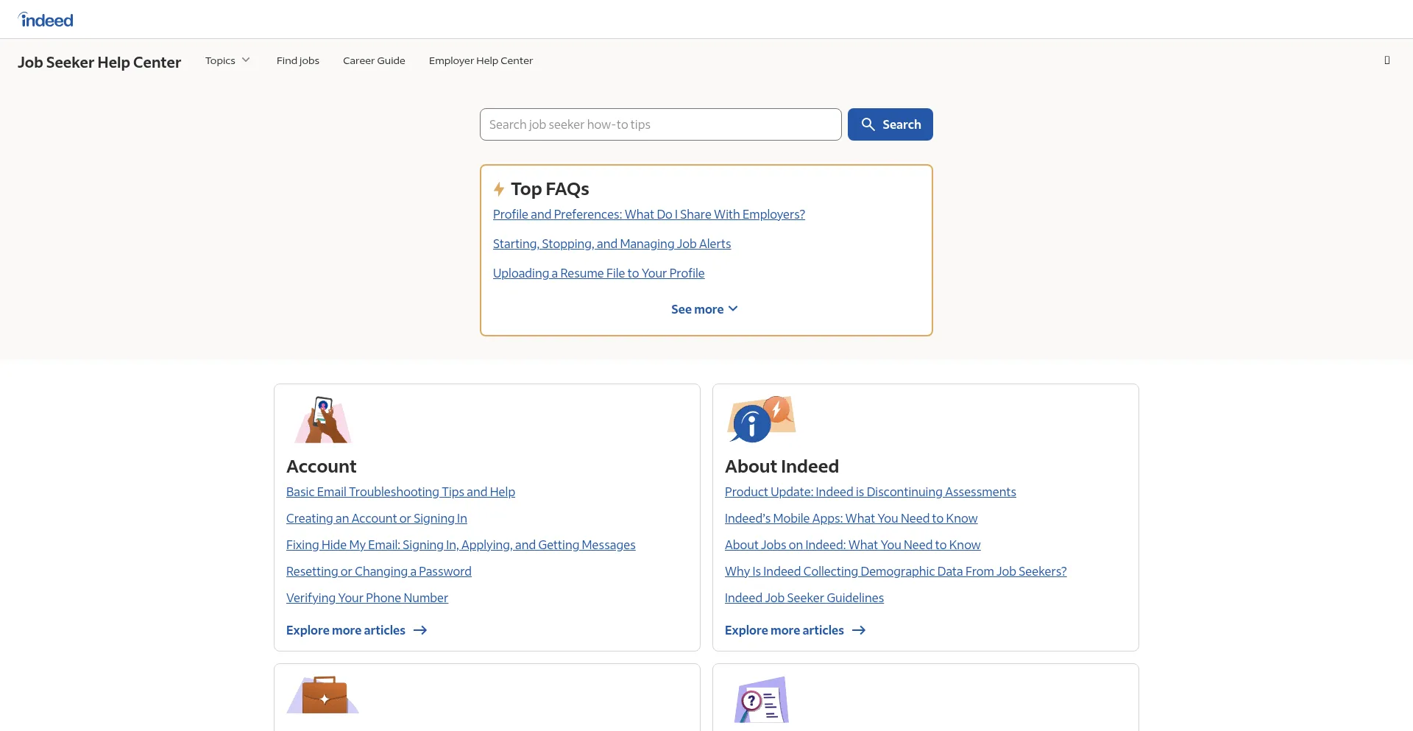1413x731 pixels.
Task: Click the arrow next to Account's Explore more articles
Action: pyautogui.click(x=420, y=630)
